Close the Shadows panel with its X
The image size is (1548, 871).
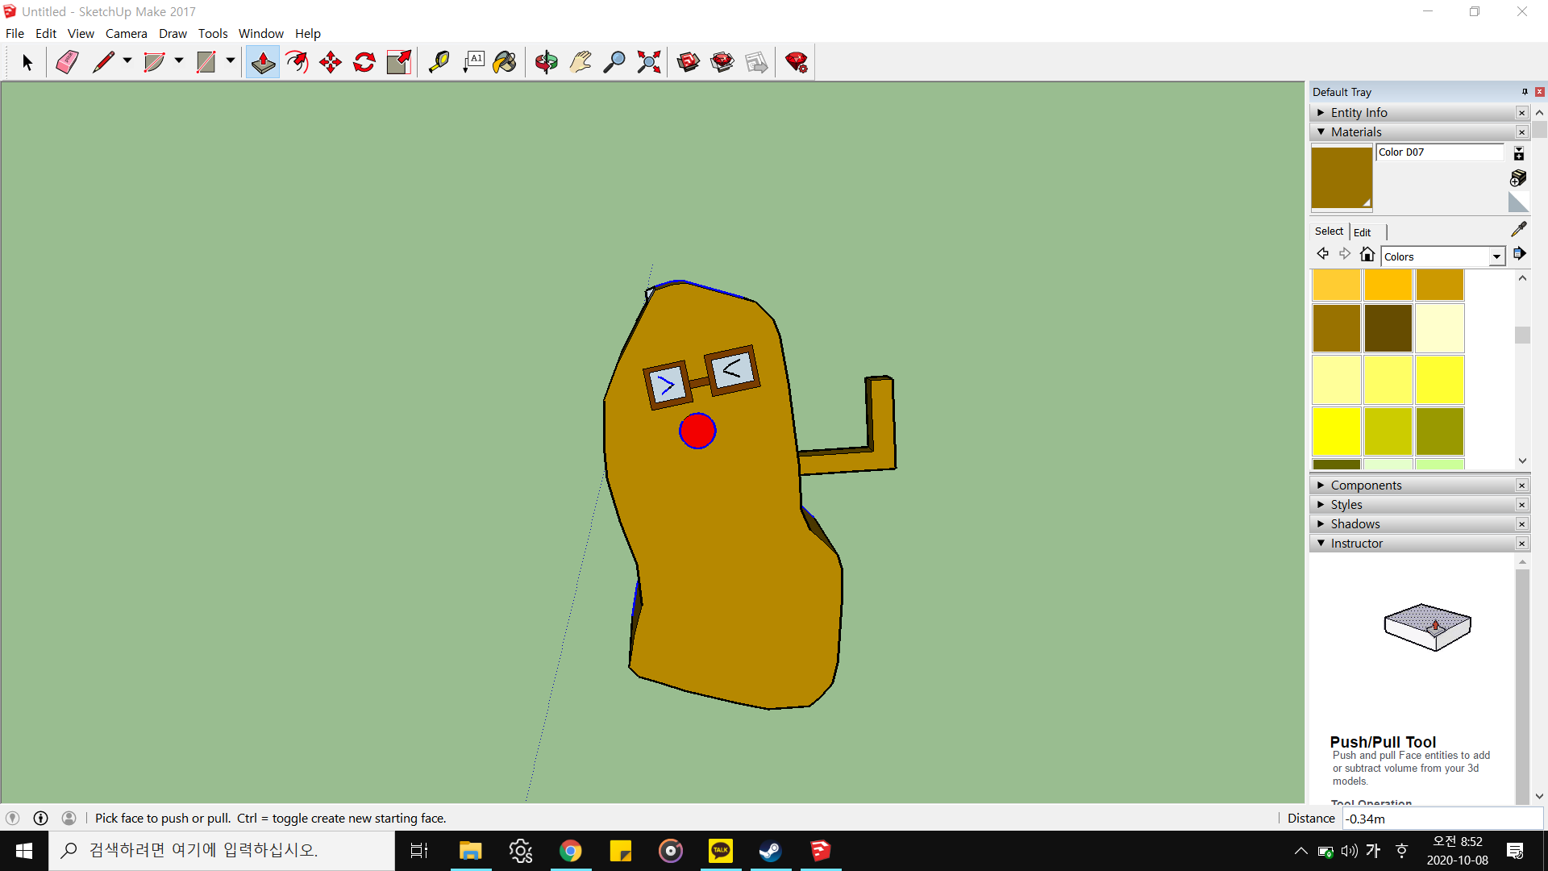pyautogui.click(x=1521, y=524)
